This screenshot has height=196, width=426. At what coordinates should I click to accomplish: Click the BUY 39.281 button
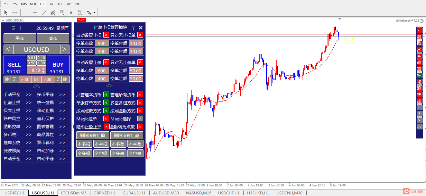pos(58,65)
